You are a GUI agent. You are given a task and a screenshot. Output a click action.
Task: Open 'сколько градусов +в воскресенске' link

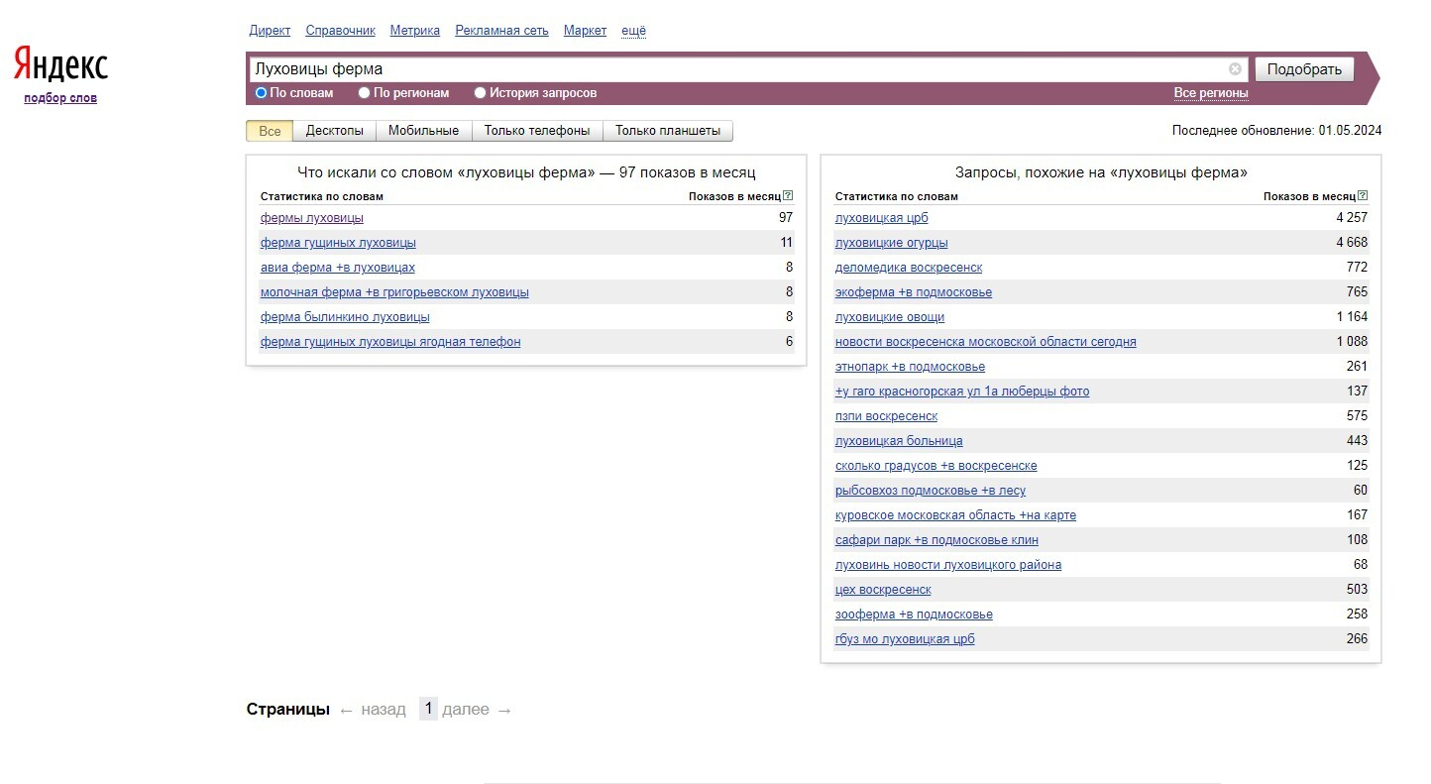[x=936, y=466]
